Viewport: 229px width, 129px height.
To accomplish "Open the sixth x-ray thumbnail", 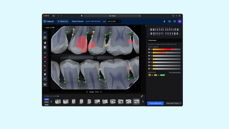I will pos(97,102).
